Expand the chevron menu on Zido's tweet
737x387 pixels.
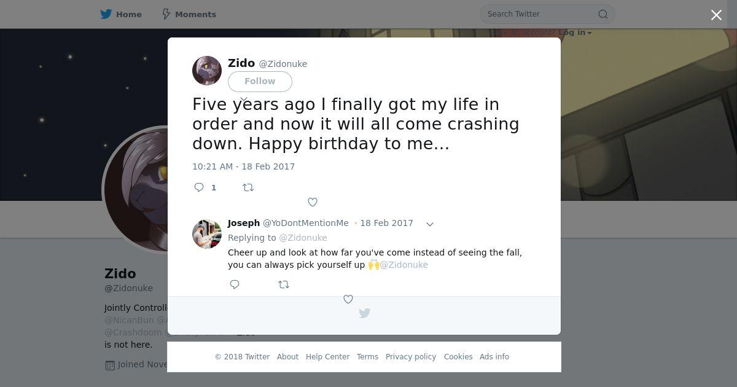(x=244, y=99)
